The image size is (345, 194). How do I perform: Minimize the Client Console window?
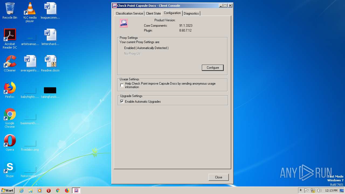pyautogui.click(x=221, y=5)
